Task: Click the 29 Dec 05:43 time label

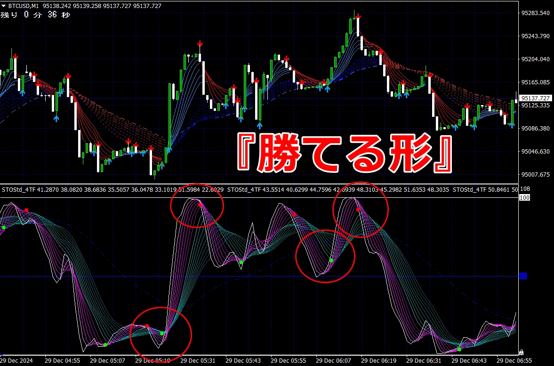Action: tap(243, 361)
